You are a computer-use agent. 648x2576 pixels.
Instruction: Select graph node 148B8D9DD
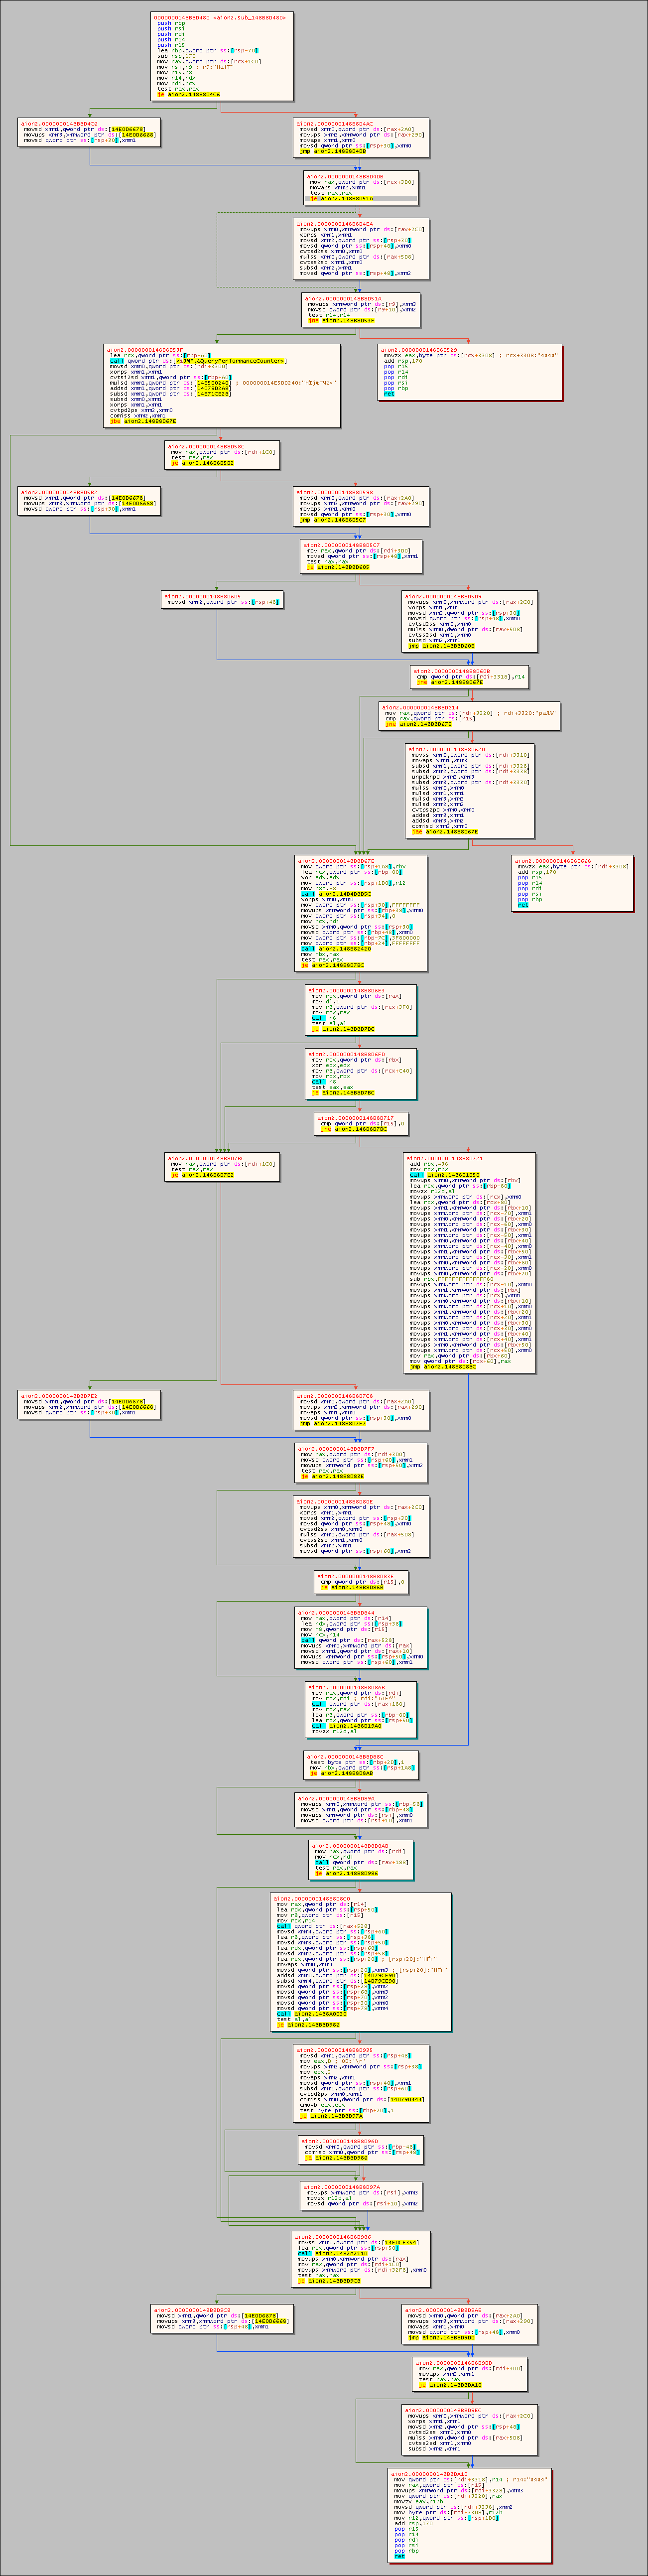pos(469,2374)
